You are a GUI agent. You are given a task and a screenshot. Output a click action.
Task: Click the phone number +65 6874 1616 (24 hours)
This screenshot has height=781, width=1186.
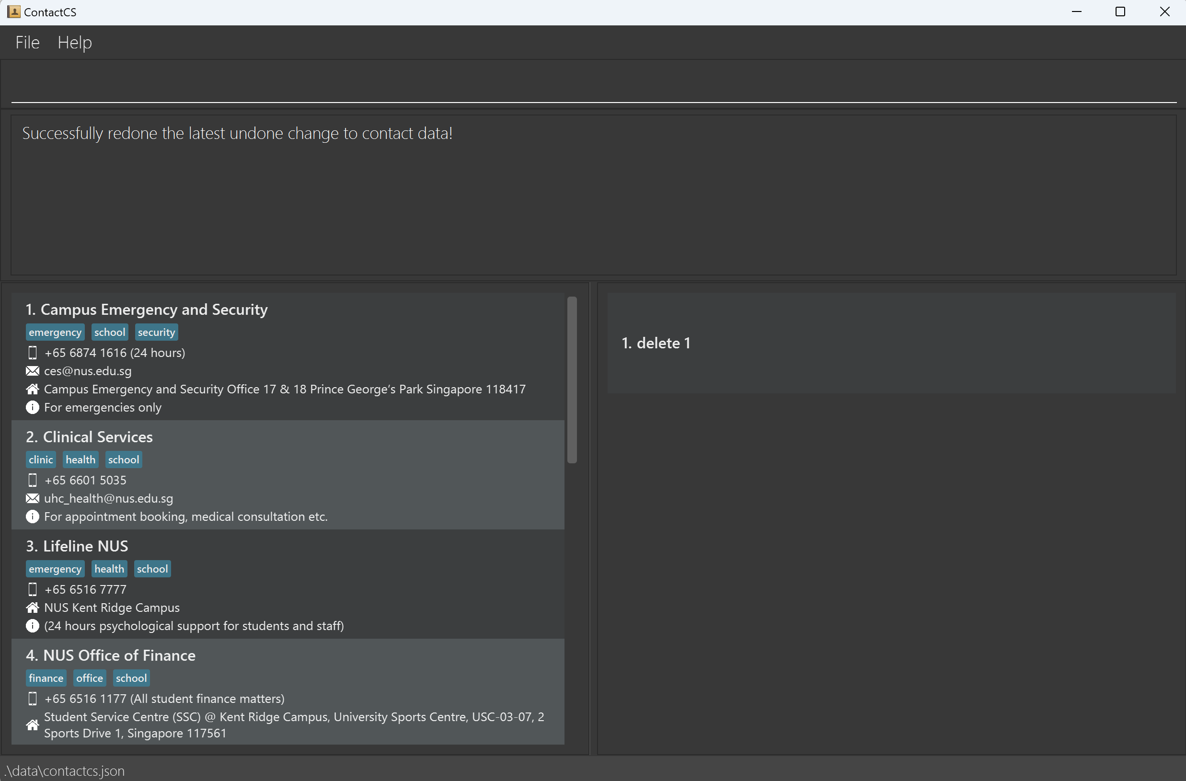[115, 353]
